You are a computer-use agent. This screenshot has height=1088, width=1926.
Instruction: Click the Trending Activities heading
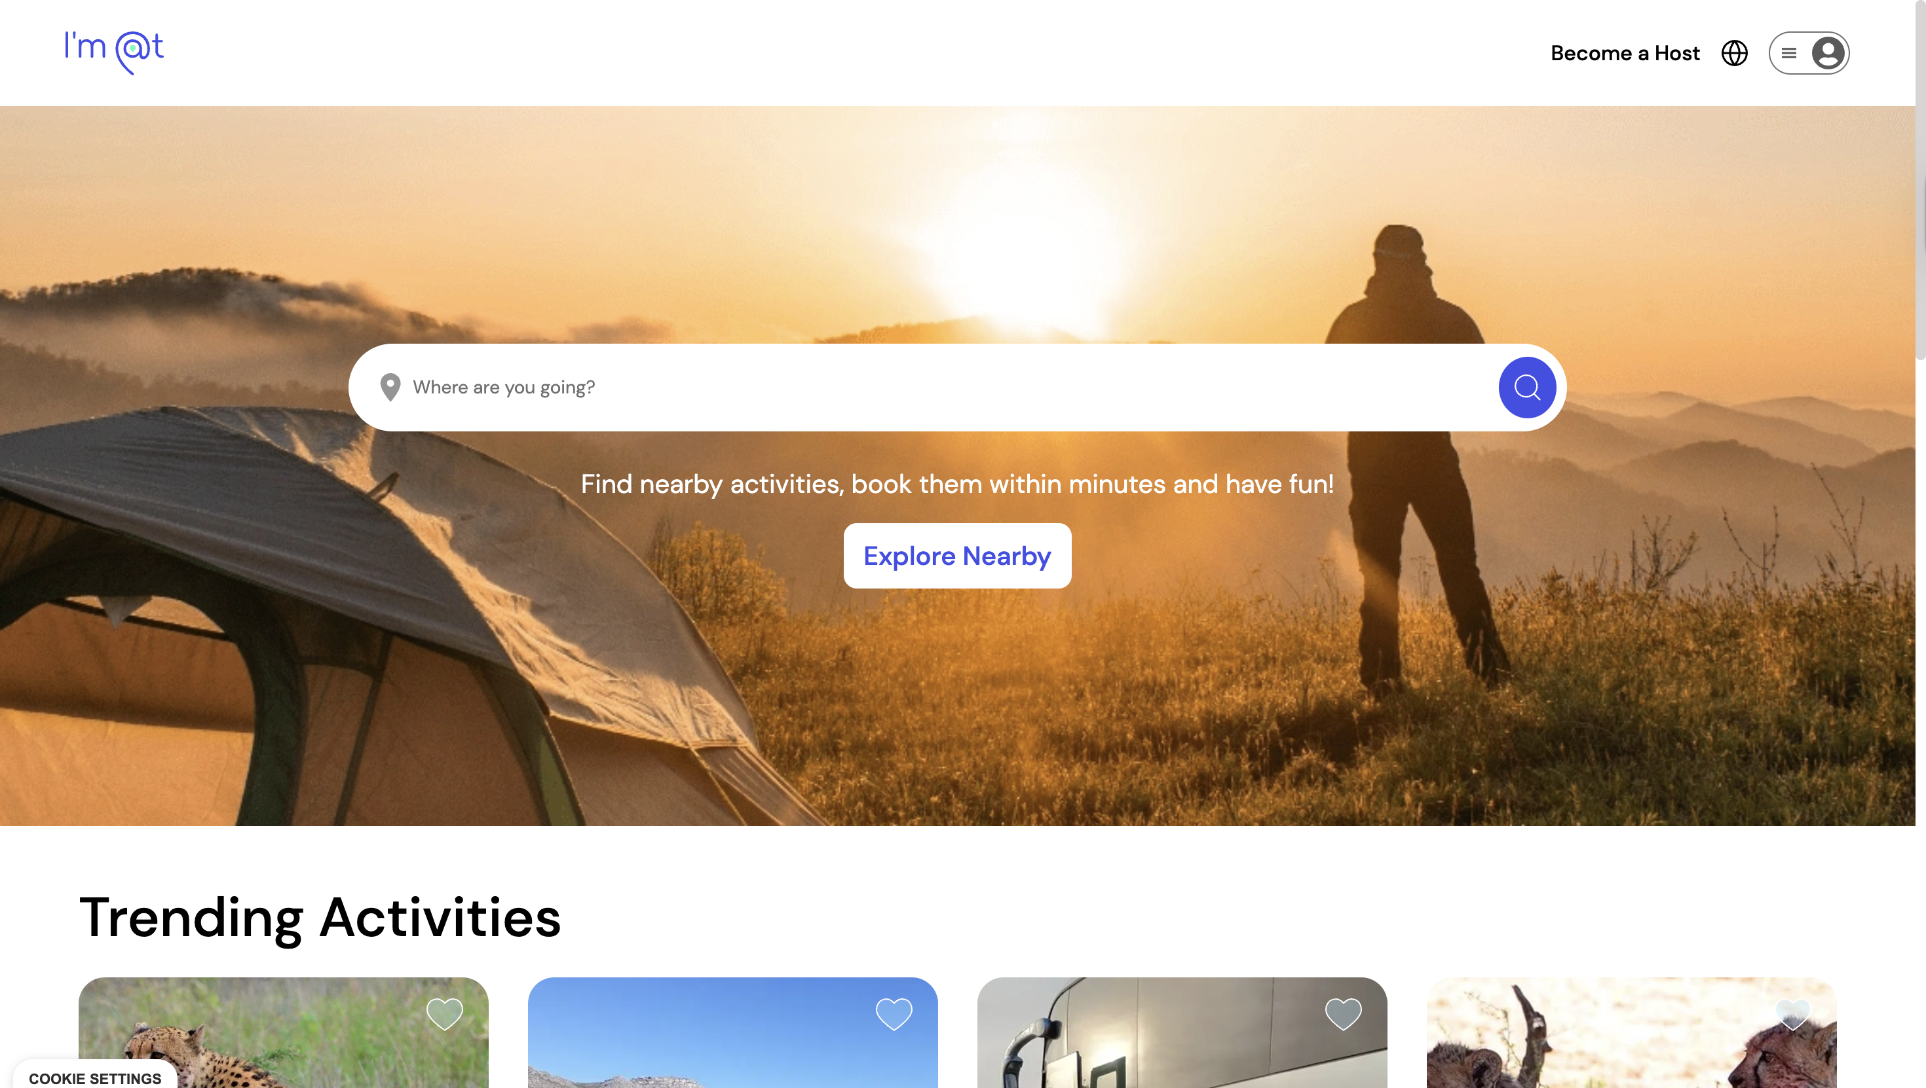point(320,917)
